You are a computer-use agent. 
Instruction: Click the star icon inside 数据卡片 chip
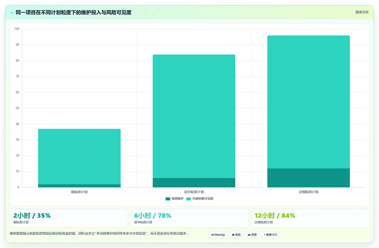click(x=265, y=235)
